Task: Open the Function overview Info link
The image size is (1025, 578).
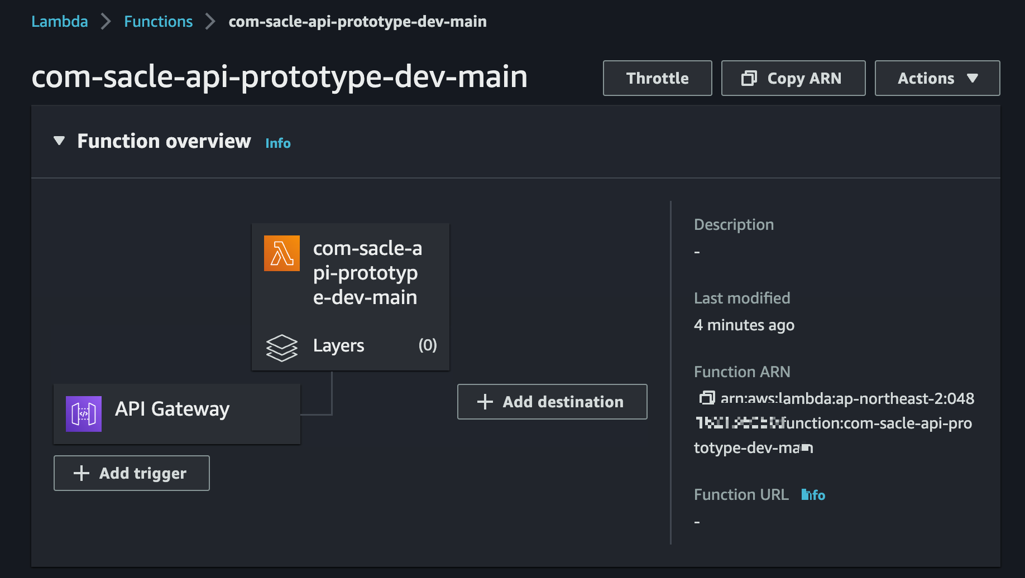Action: pos(278,143)
